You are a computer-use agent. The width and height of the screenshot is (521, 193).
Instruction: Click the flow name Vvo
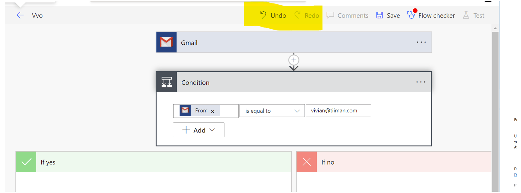(x=37, y=16)
